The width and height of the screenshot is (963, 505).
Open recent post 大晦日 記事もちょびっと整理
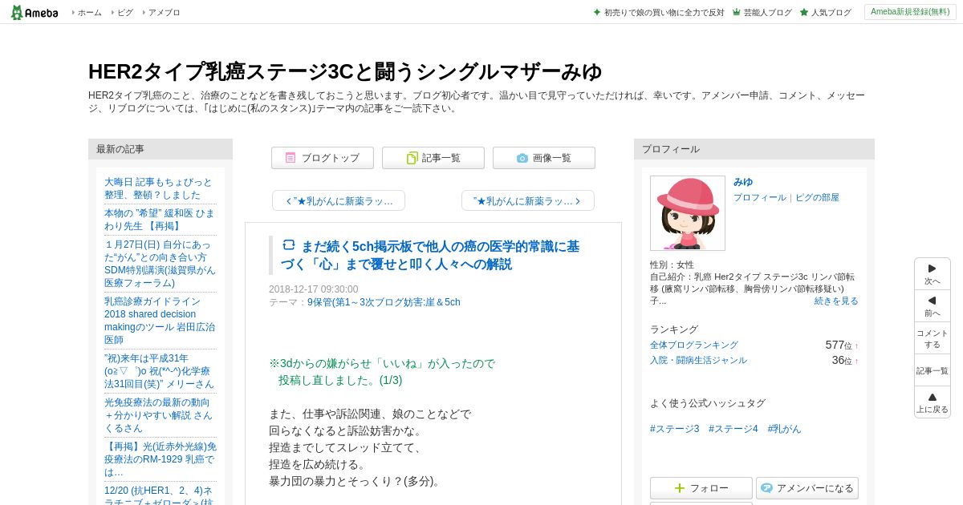160,188
